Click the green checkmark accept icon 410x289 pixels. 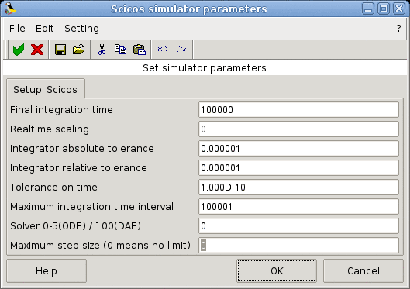19,50
